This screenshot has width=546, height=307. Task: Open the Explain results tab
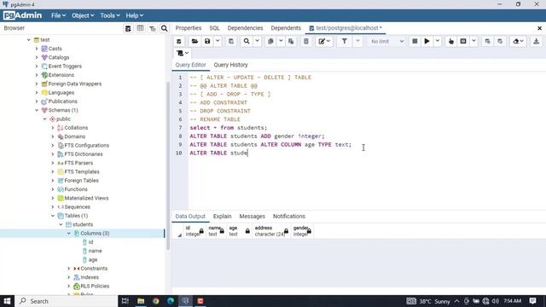click(x=222, y=216)
